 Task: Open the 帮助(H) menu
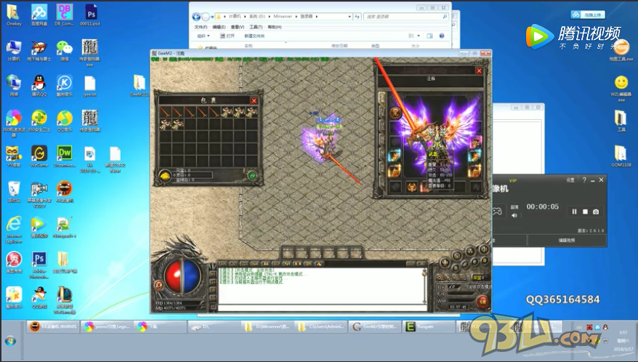275,27
